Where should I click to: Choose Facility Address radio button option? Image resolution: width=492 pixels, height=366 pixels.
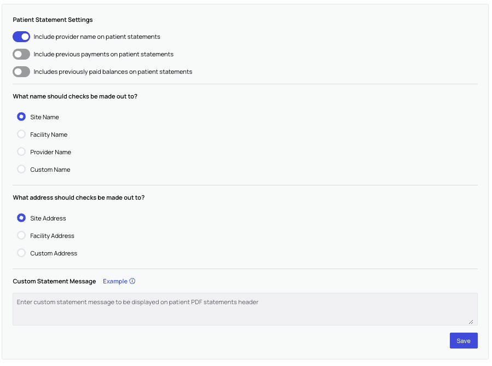tap(21, 235)
